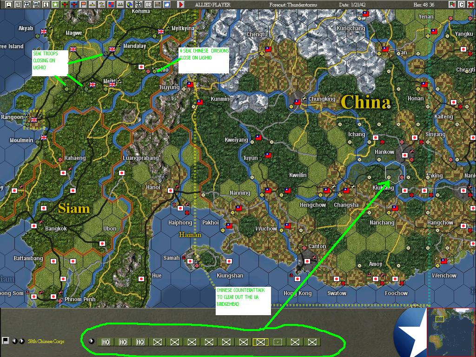The height and width of the screenshot is (357, 476).
Task: Click the save game floppy disk icon
Action: point(9,5)
